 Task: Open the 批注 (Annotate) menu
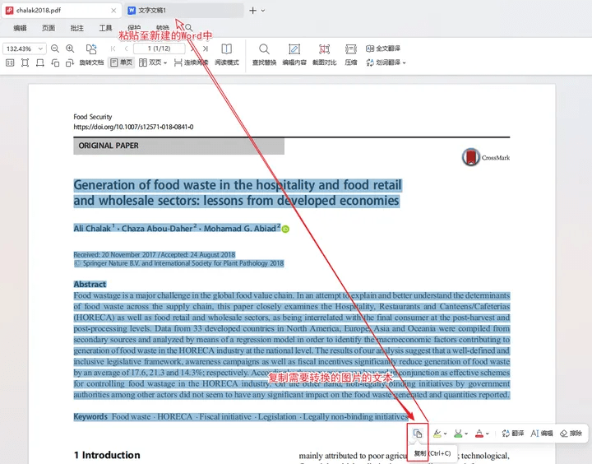coord(76,28)
